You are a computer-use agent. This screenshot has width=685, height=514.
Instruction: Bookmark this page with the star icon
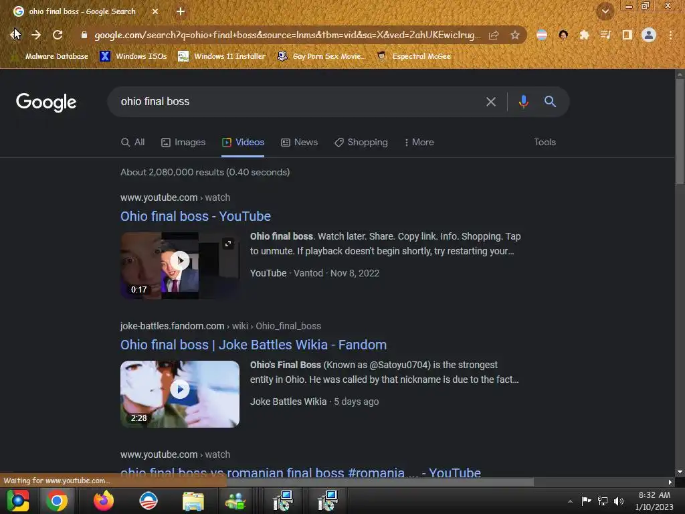pos(515,35)
